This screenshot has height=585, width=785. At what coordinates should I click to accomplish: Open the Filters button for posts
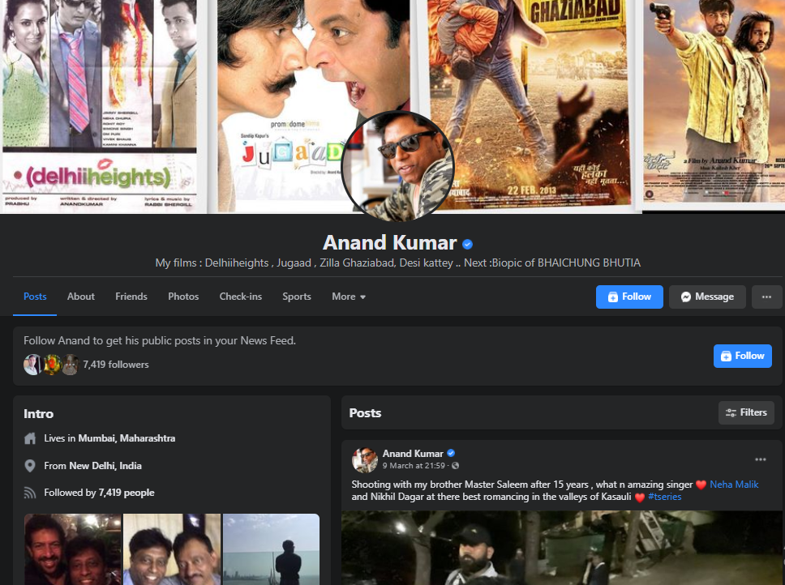(x=746, y=412)
